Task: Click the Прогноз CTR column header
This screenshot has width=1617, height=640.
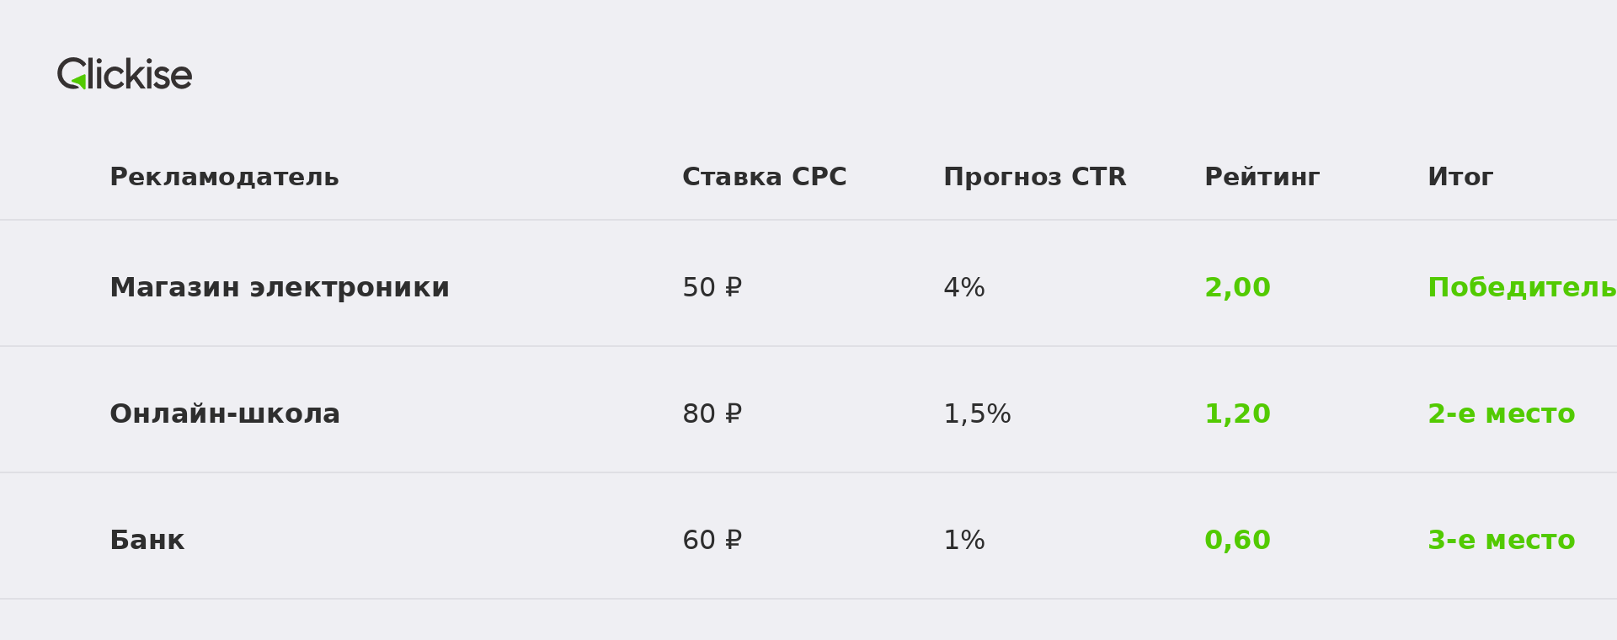Action: coord(1034,178)
